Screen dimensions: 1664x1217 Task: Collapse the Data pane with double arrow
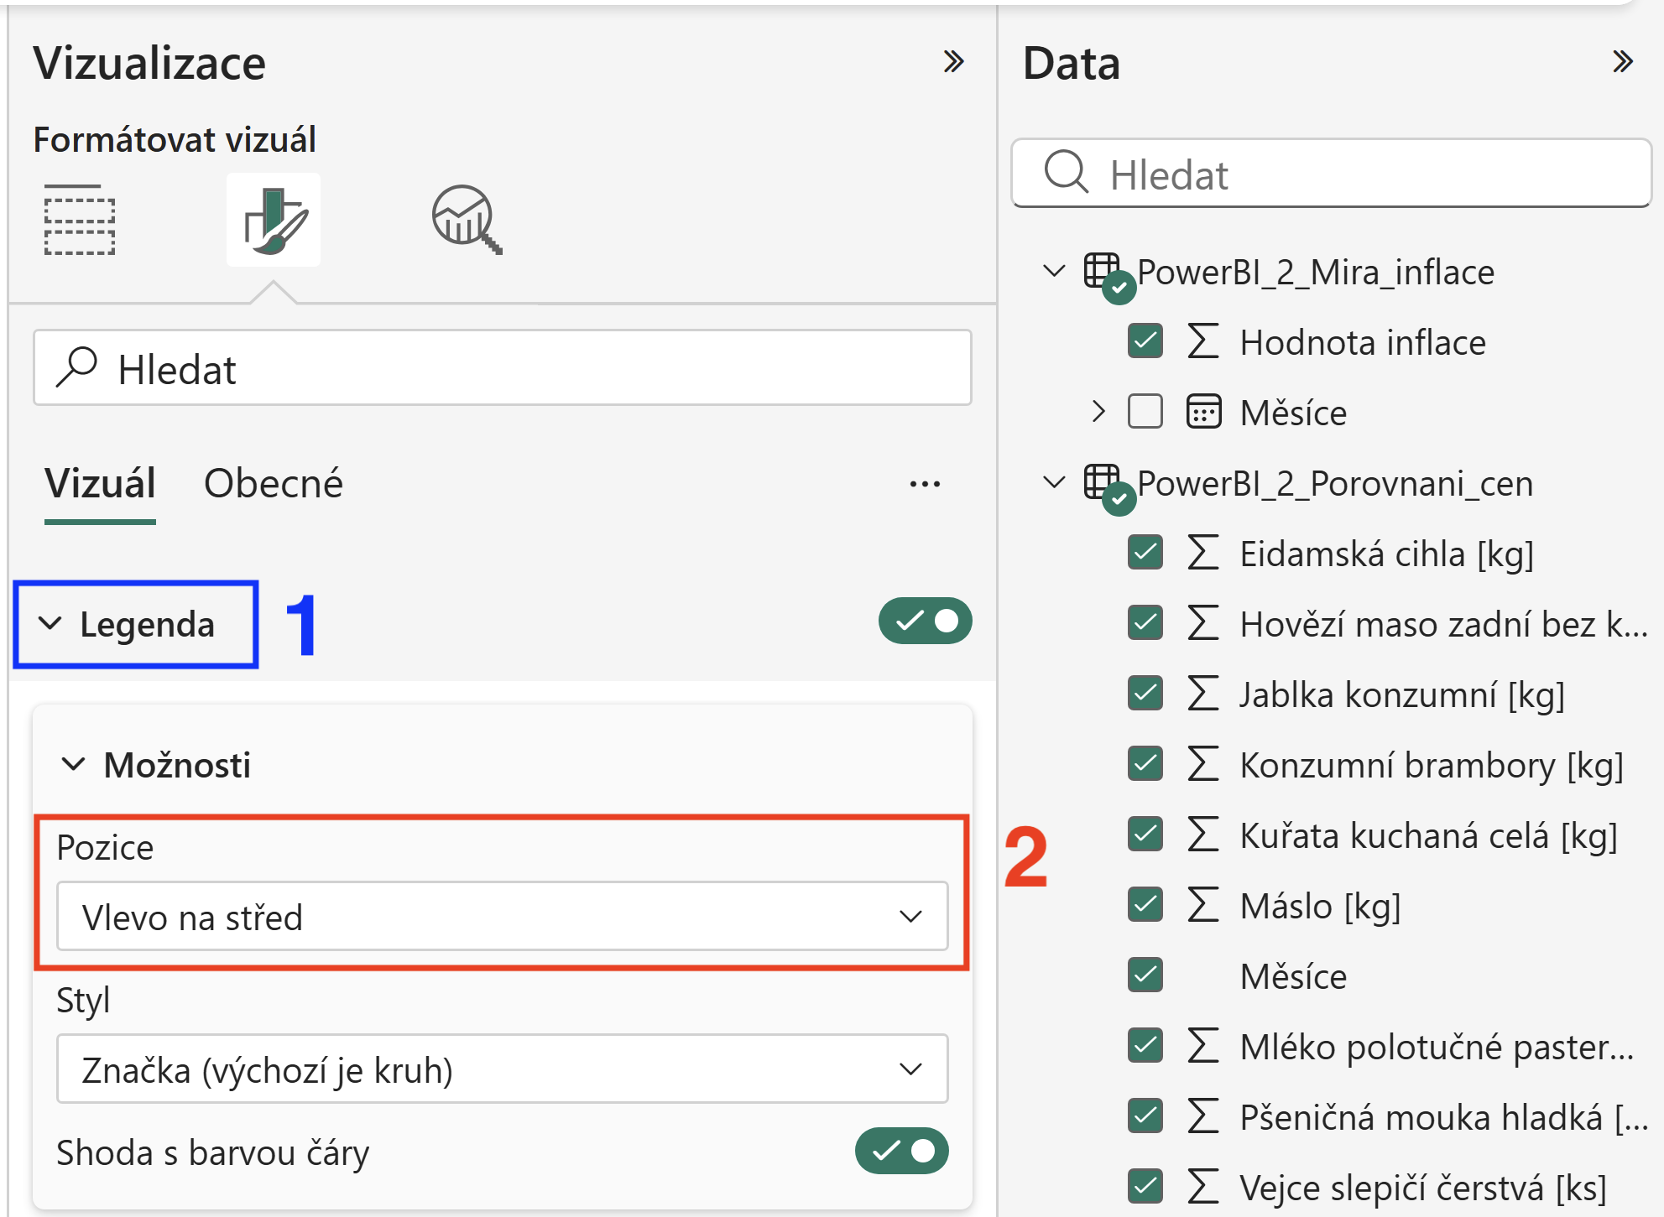(1623, 61)
